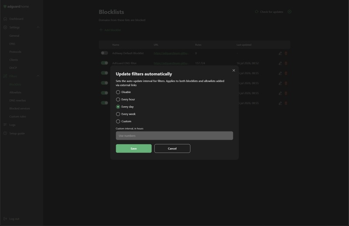The image size is (349, 226).
Task: Open General settings page
Action: [14, 36]
